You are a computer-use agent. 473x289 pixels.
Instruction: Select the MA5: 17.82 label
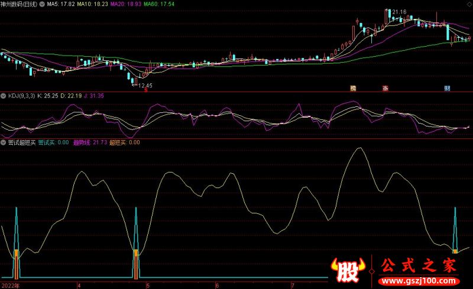61,4
